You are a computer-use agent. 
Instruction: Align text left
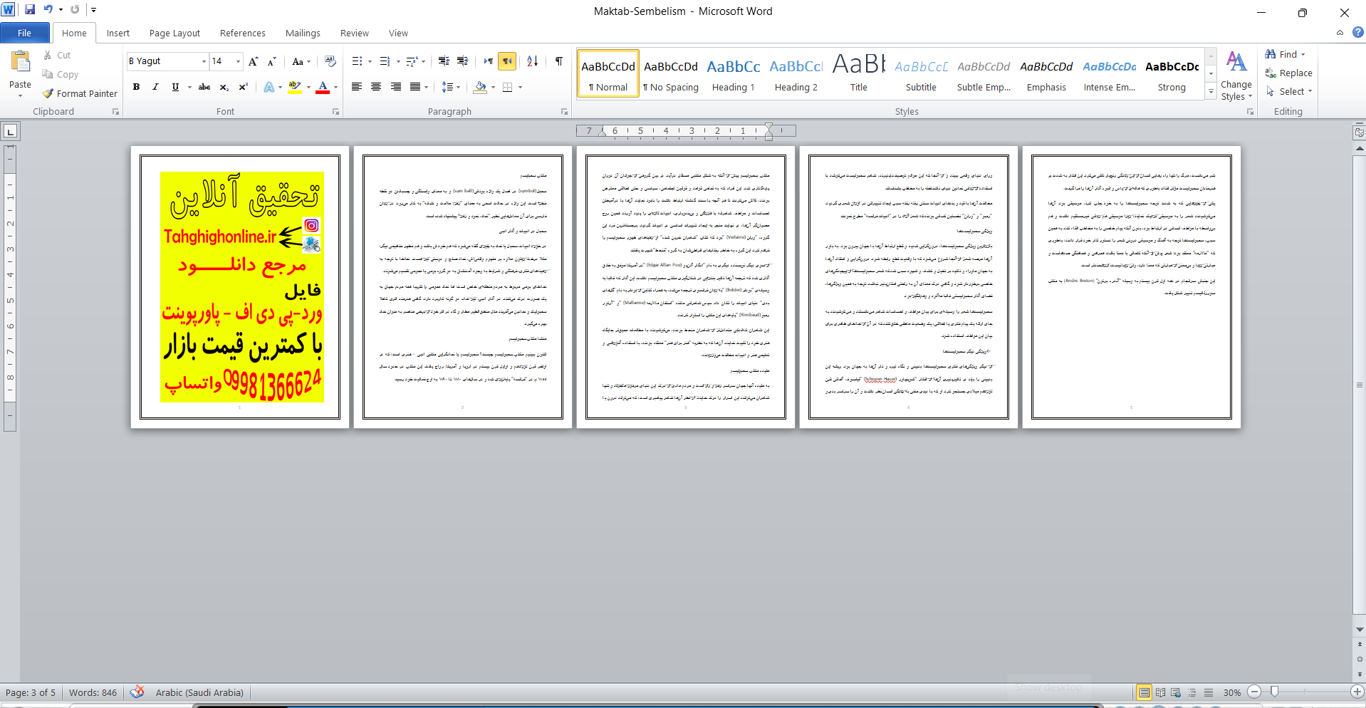357,87
